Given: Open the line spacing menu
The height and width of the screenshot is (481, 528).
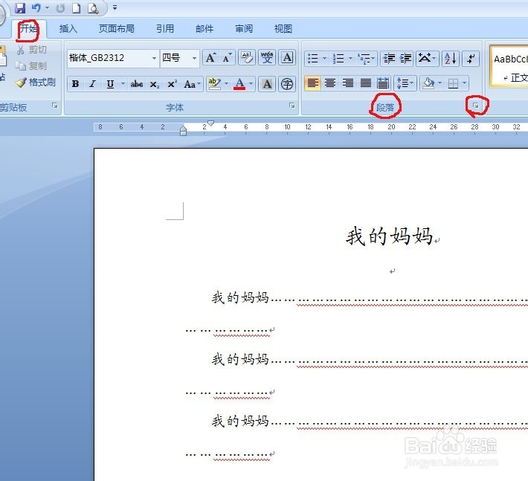Looking at the screenshot, I should click(405, 83).
